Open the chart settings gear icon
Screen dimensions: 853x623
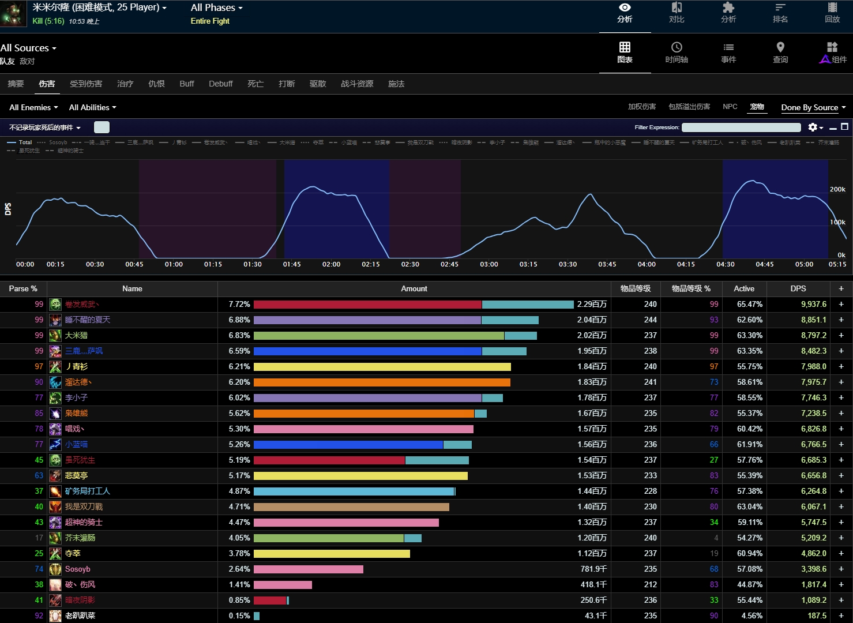pyautogui.click(x=813, y=127)
